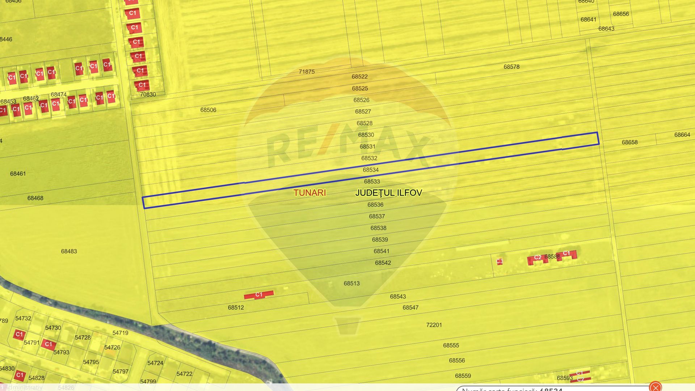Image resolution: width=695 pixels, height=391 pixels.
Task: Click the C1 building left of 54793
Action: click(x=49, y=344)
